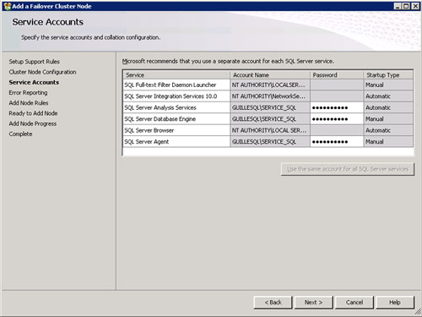This screenshot has width=422, height=317.
Task: Open Help for this page
Action: point(395,303)
